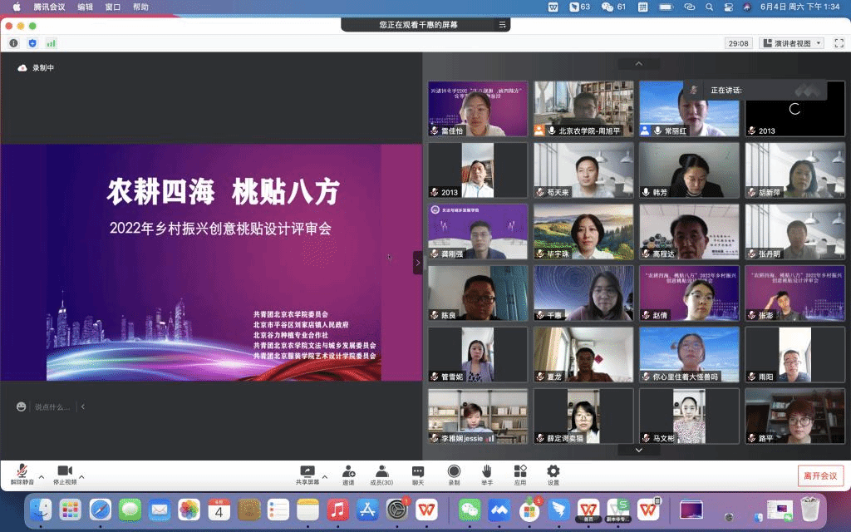Image resolution: width=851 pixels, height=532 pixels.
Task: Enter full screen mode using corner icon
Action: [838, 43]
